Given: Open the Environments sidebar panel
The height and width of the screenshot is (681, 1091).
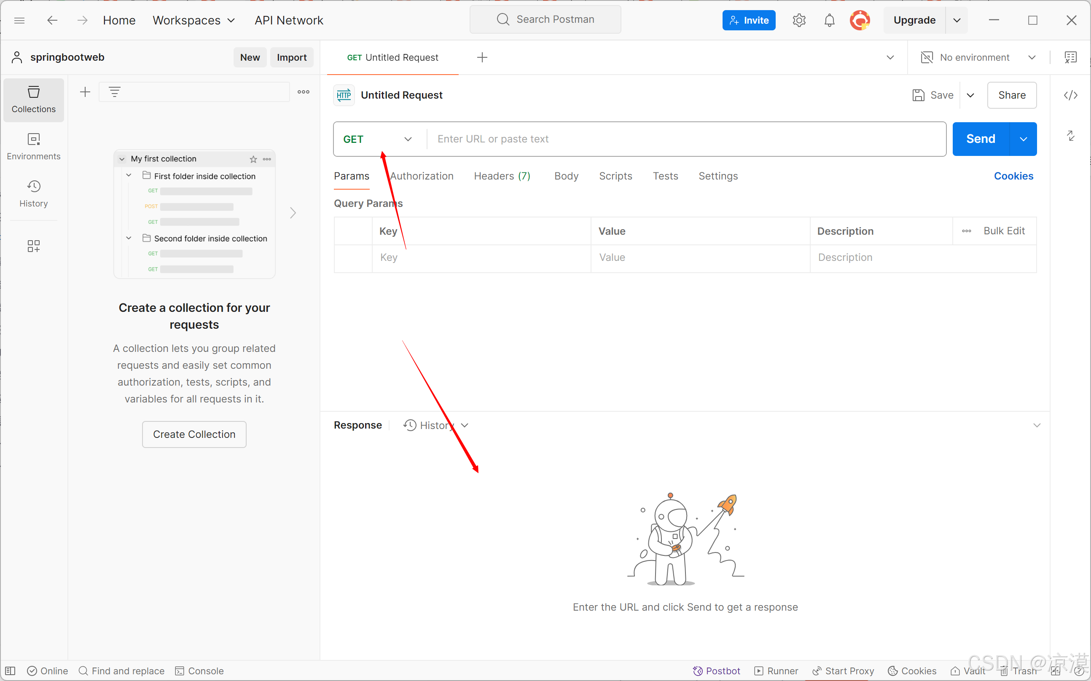Looking at the screenshot, I should (34, 147).
